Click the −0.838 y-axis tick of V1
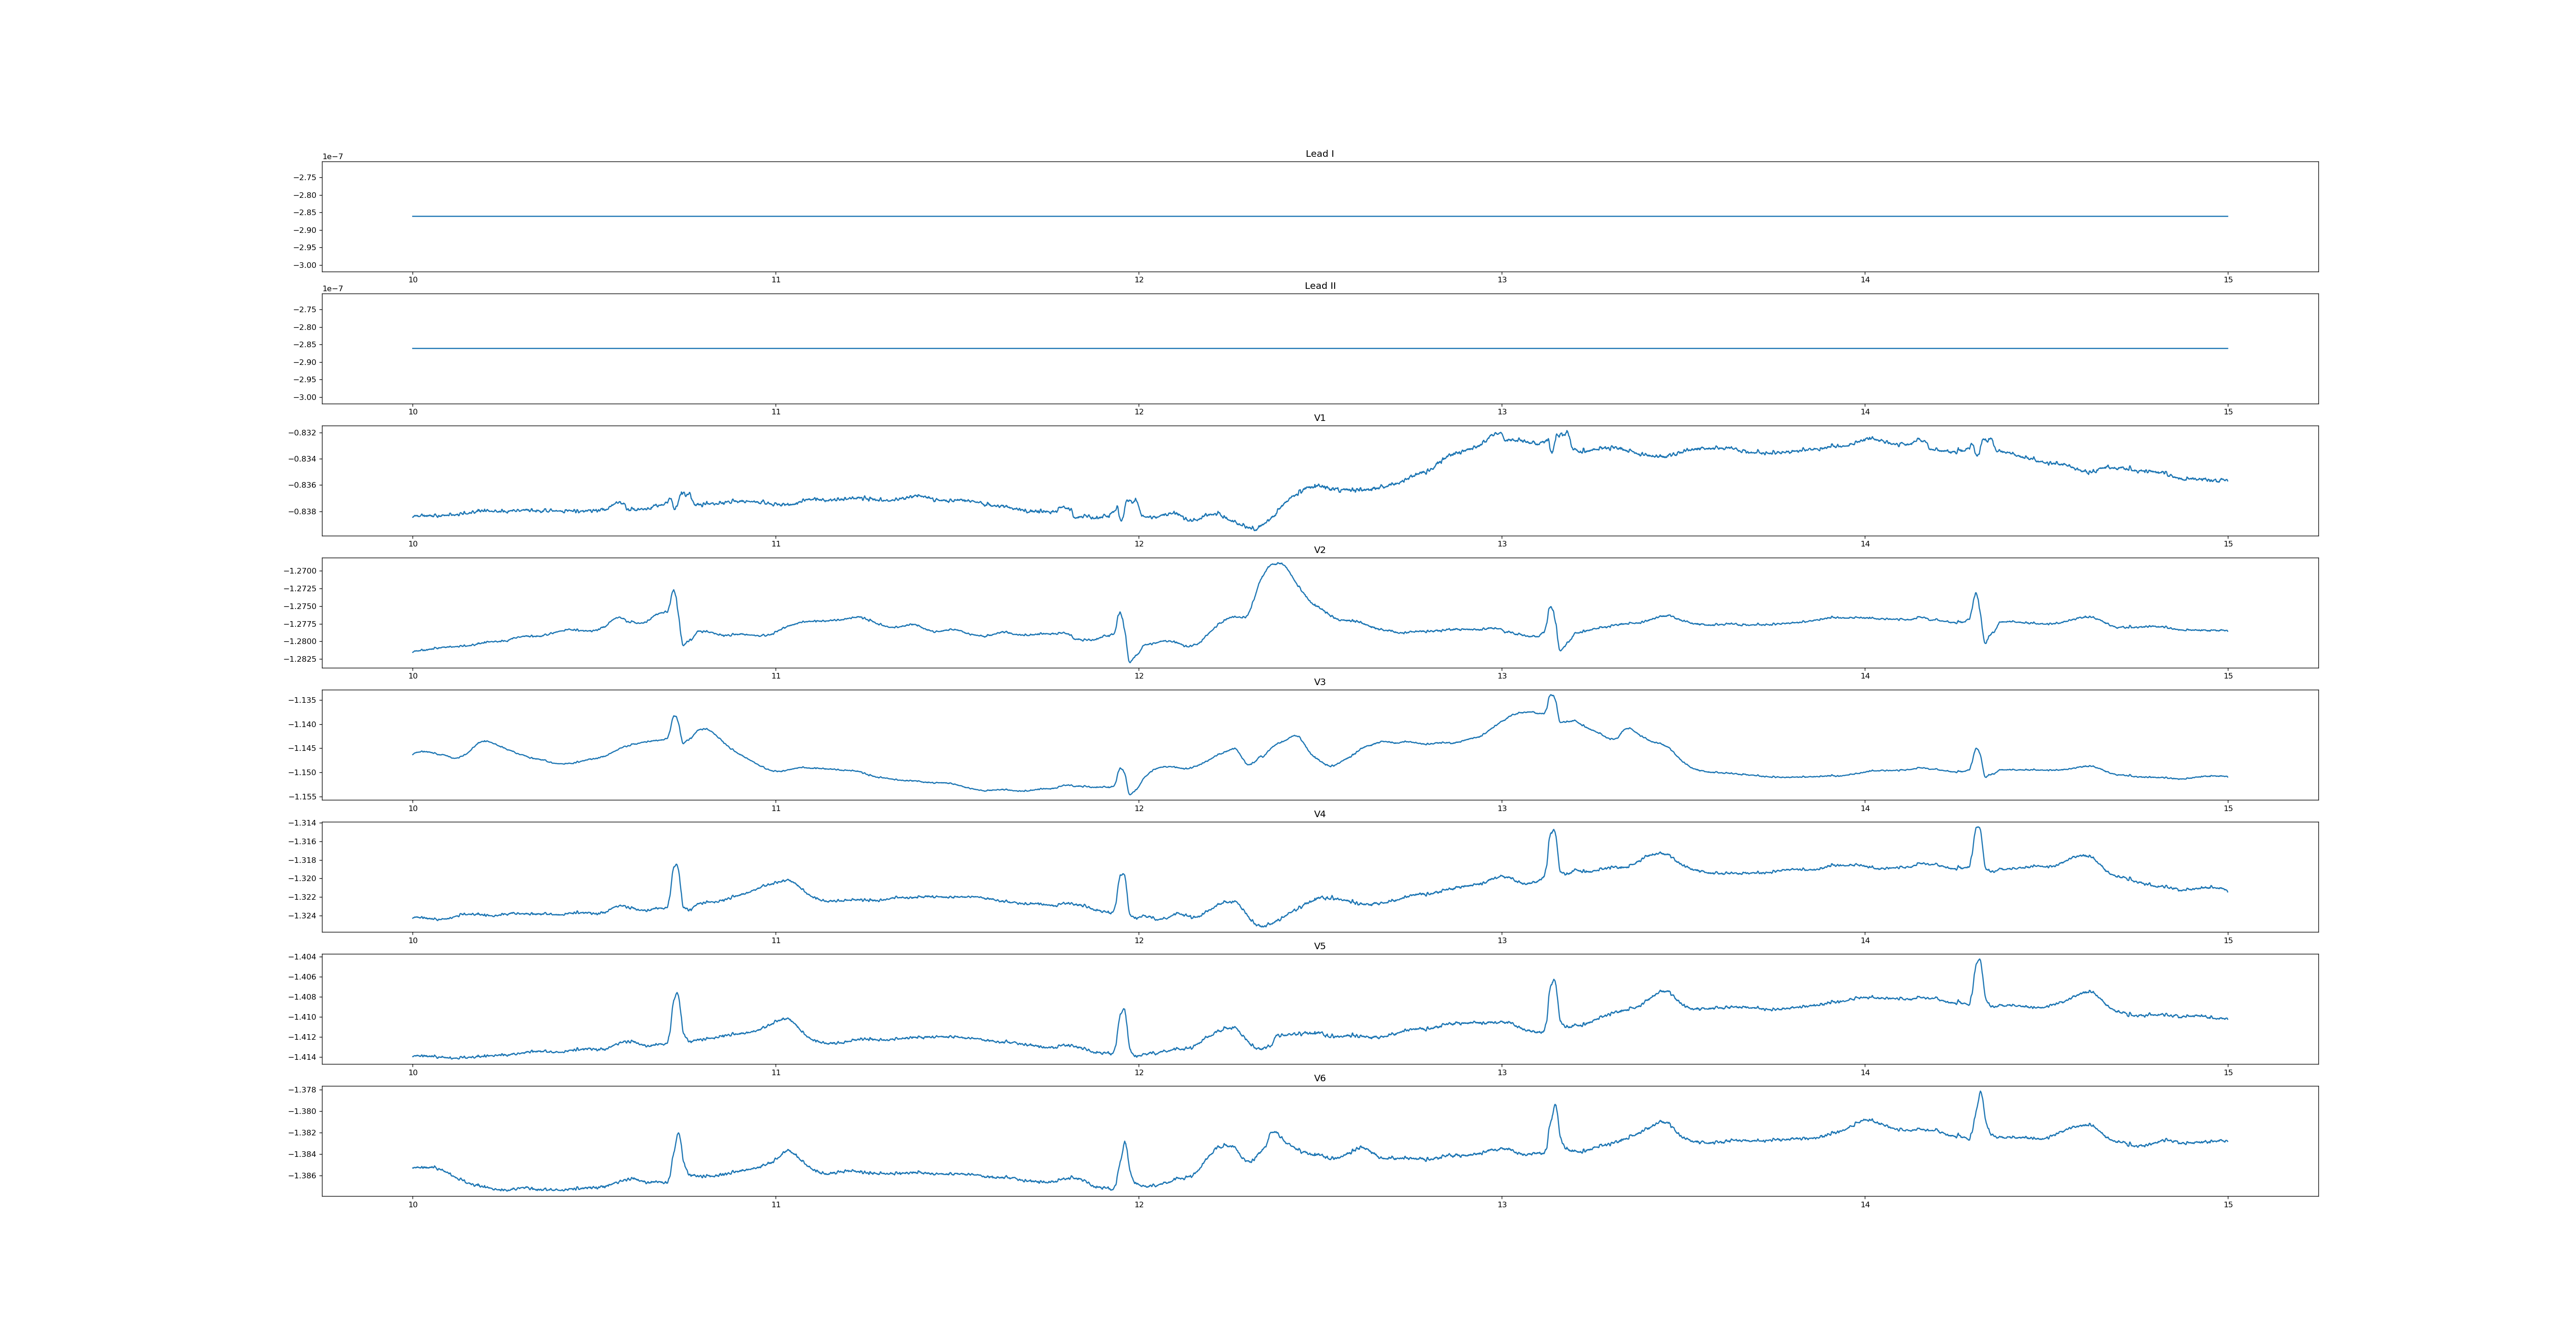The width and height of the screenshot is (2576, 1344). coord(303,512)
